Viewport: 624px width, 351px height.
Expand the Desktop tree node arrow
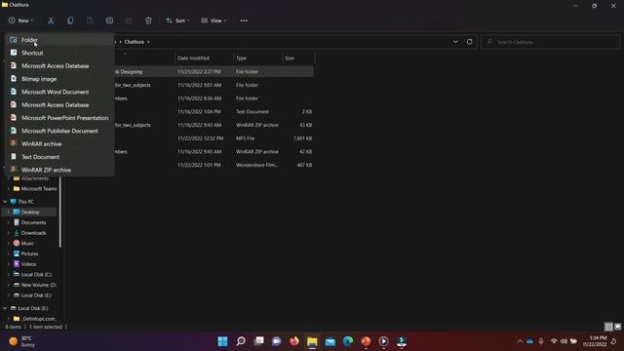pyautogui.click(x=9, y=213)
